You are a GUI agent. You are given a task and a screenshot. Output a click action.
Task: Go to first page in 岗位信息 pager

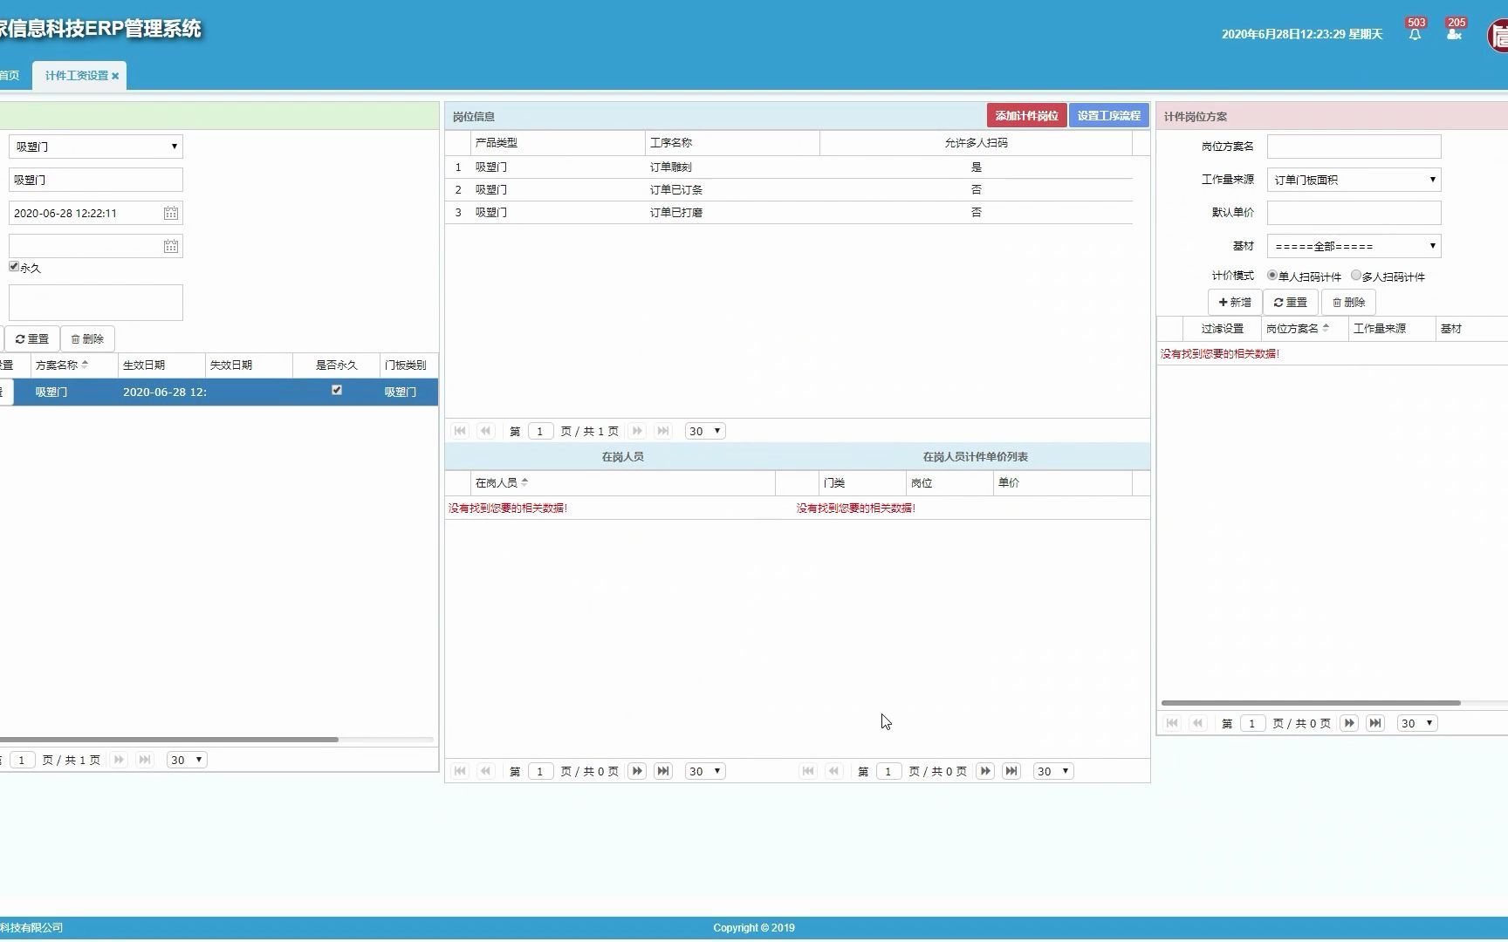(x=460, y=431)
